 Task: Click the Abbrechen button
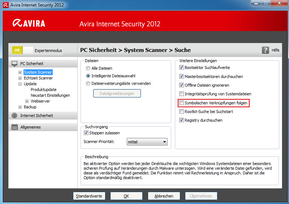point(164,196)
